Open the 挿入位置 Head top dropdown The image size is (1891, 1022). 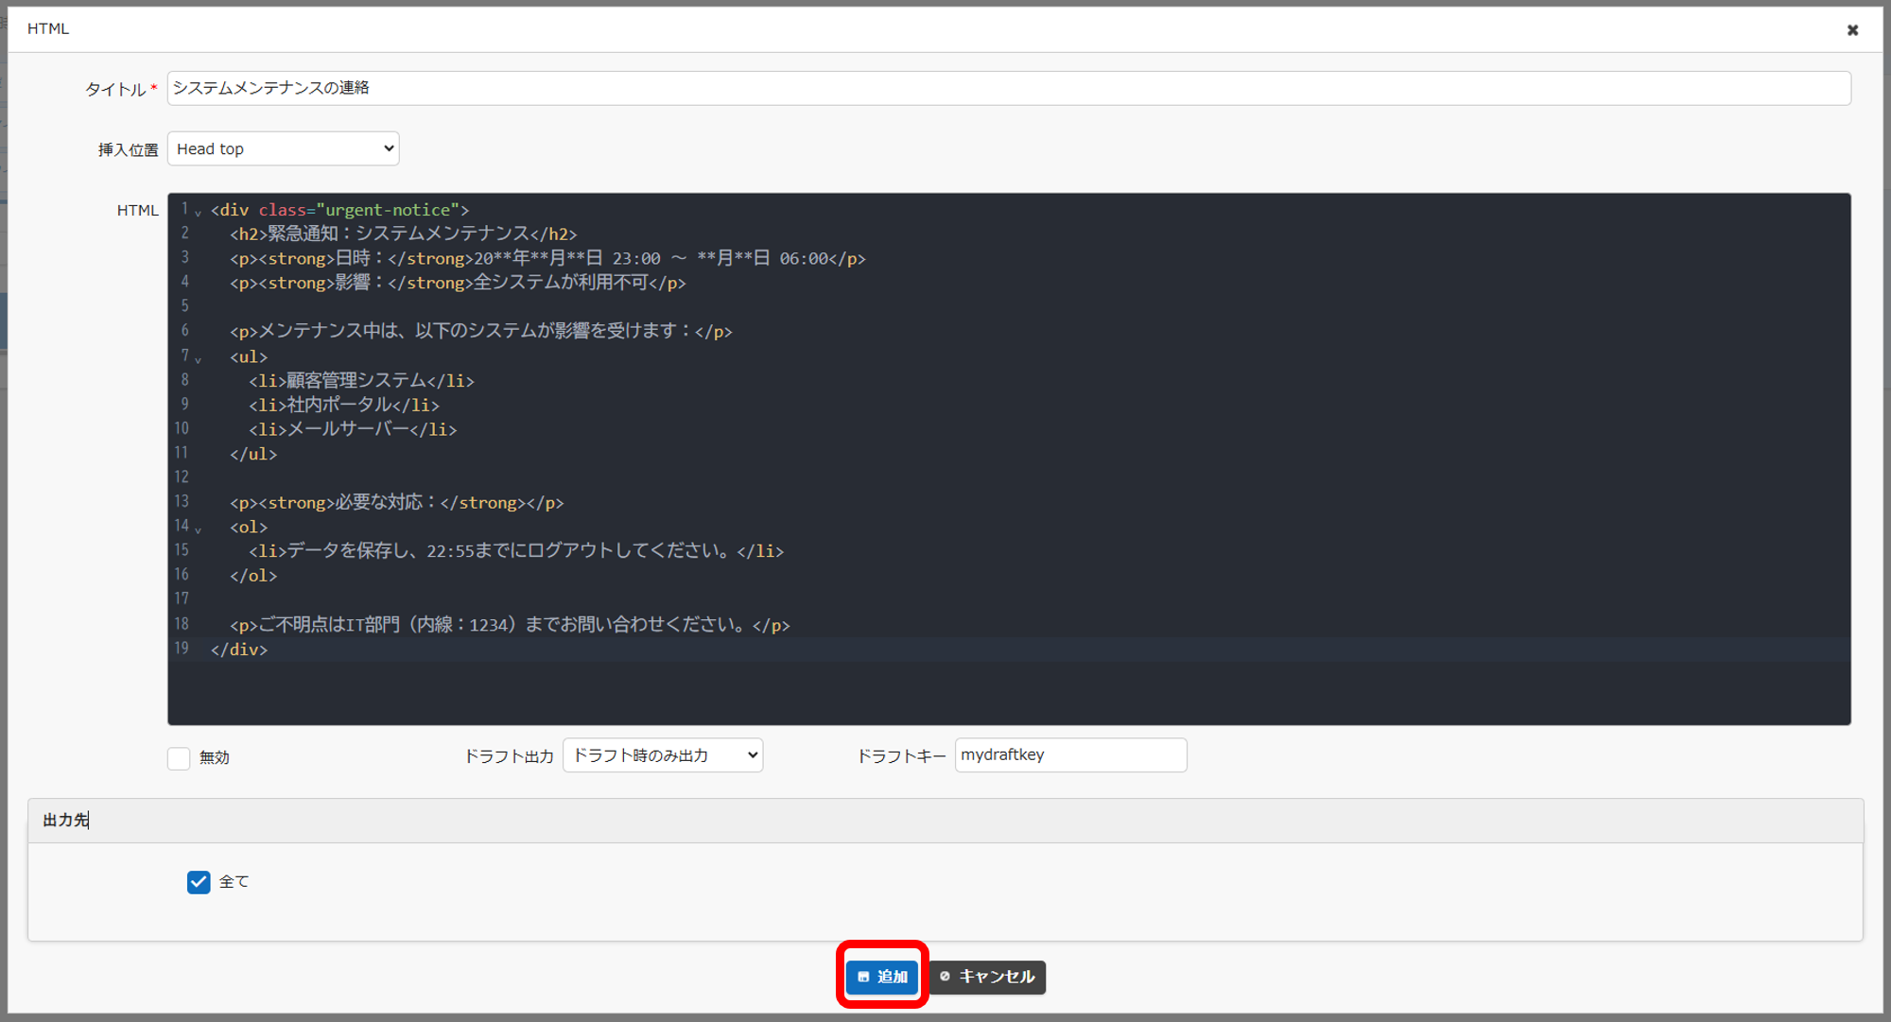click(283, 148)
